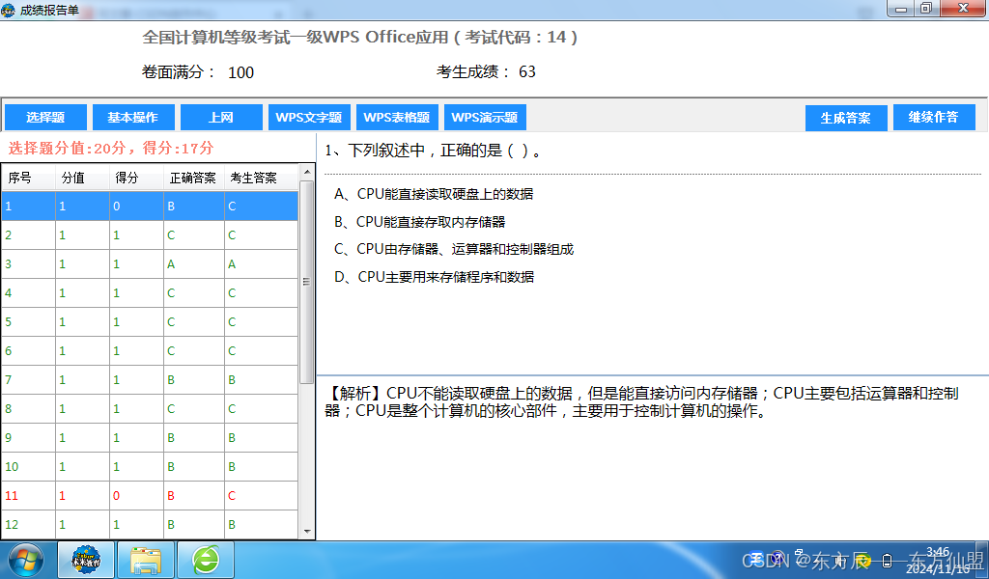Select question row 1 in the list

click(150, 206)
